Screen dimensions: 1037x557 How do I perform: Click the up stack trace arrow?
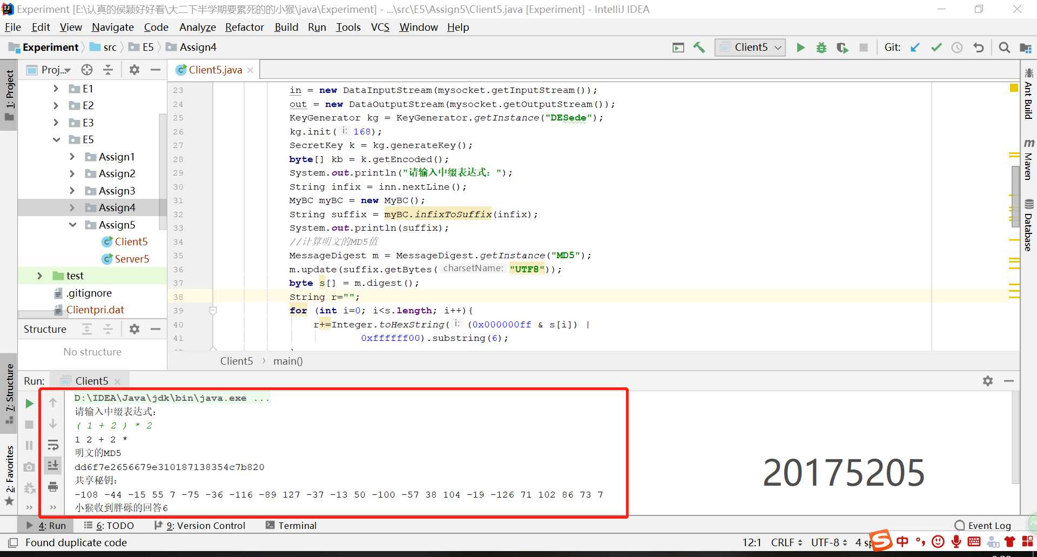pyautogui.click(x=53, y=402)
